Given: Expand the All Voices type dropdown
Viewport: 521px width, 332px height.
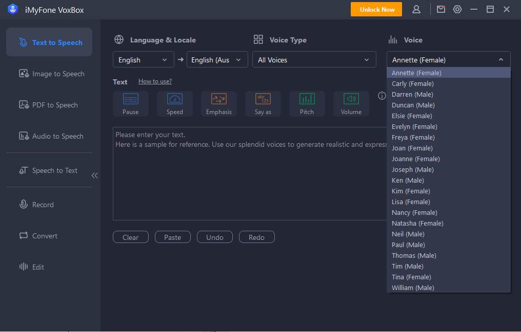Looking at the screenshot, I should point(314,60).
